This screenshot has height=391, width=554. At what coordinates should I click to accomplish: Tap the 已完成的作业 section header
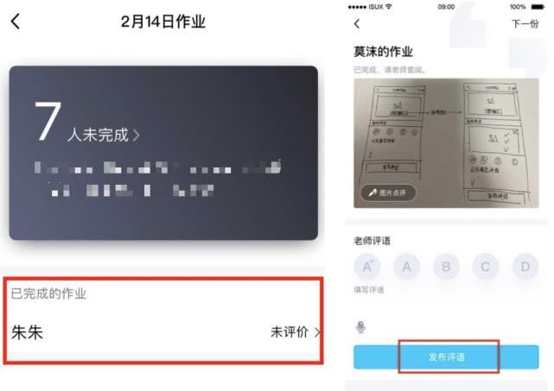[x=48, y=293]
